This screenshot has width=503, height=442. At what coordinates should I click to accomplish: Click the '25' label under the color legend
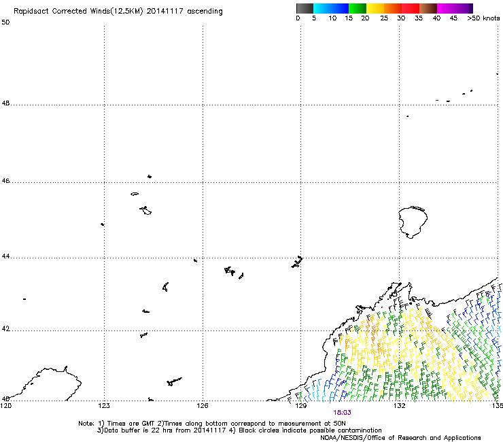tap(384, 18)
